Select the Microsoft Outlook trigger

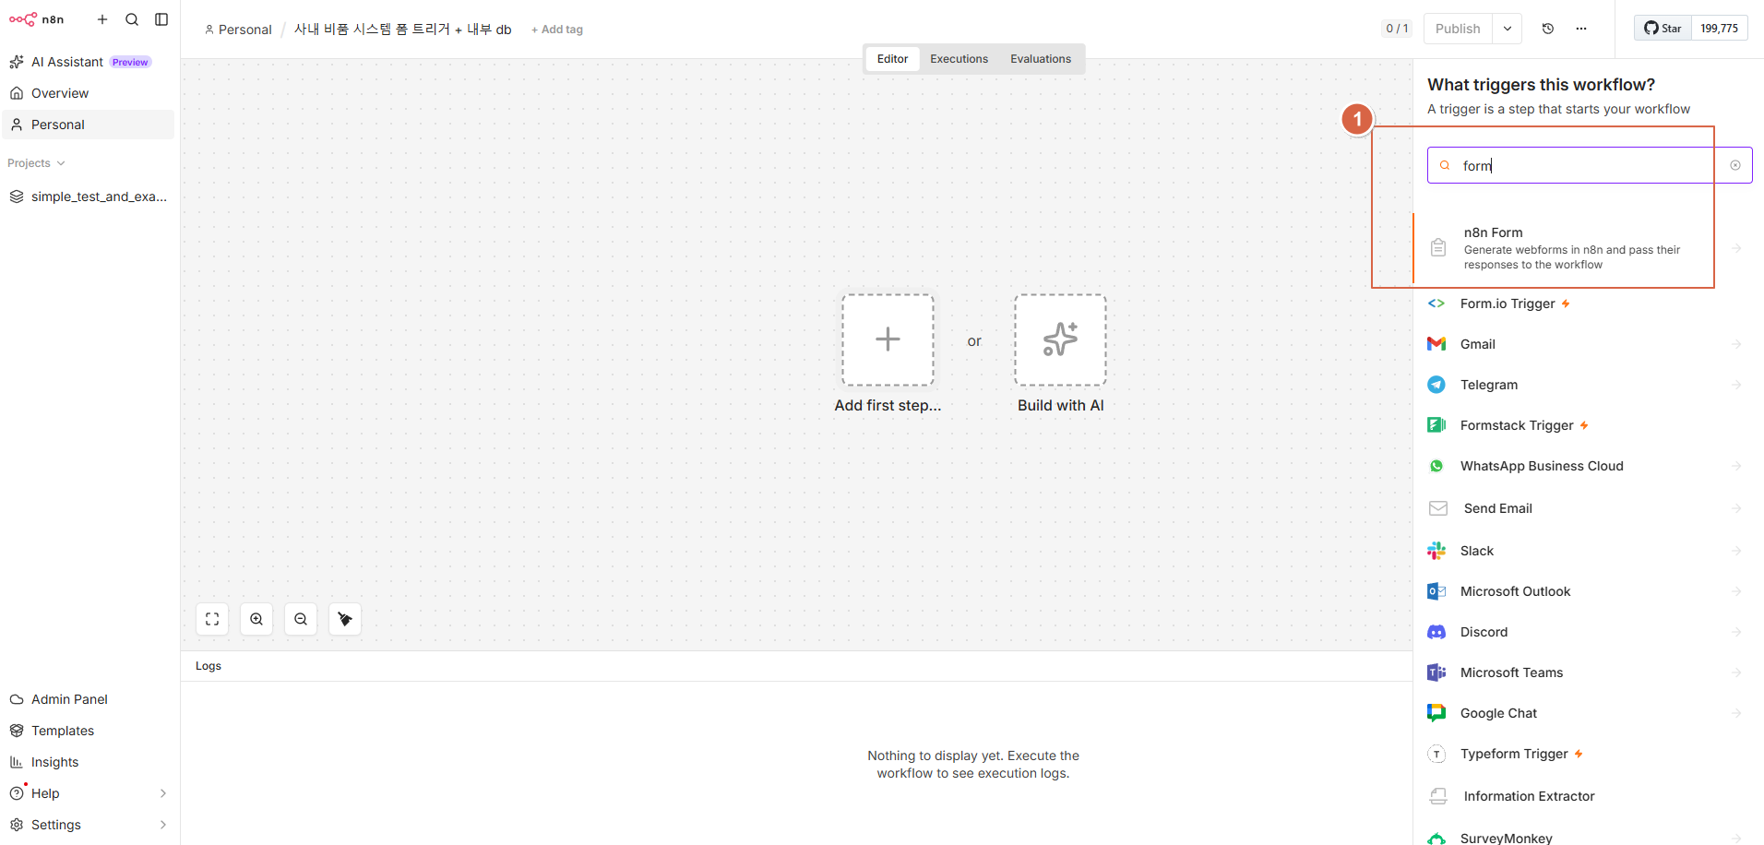pyautogui.click(x=1584, y=591)
